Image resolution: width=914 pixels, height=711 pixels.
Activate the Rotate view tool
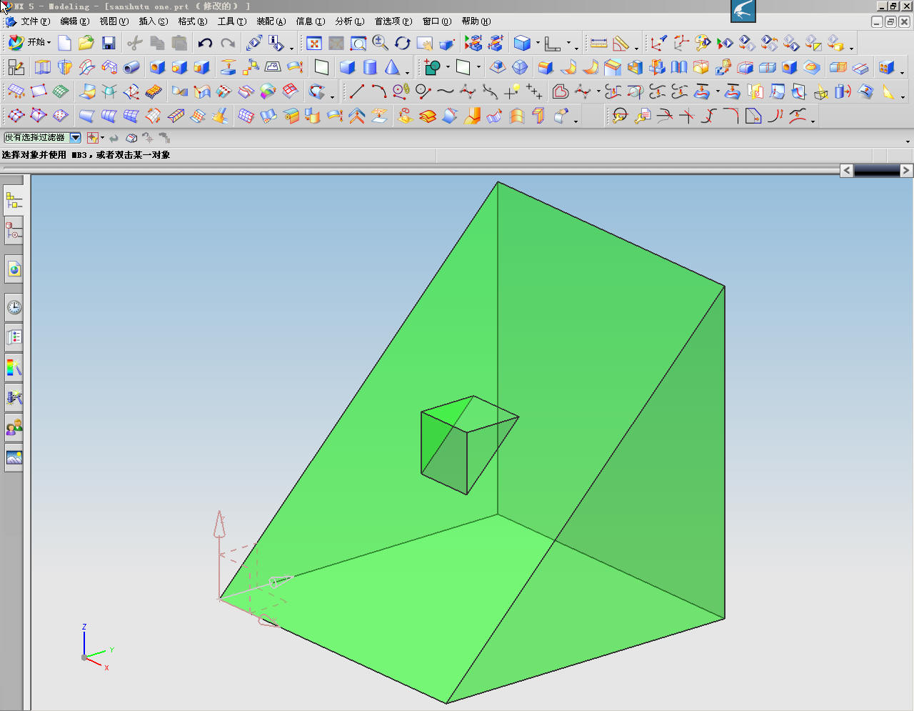pos(402,43)
